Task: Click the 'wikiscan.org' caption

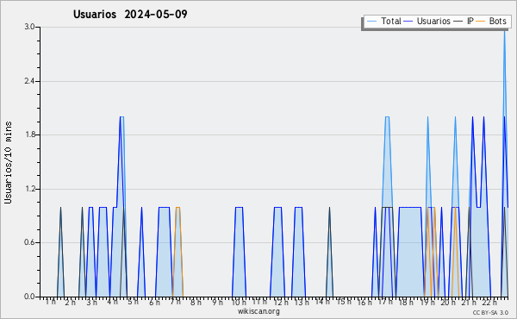Action: (x=258, y=311)
